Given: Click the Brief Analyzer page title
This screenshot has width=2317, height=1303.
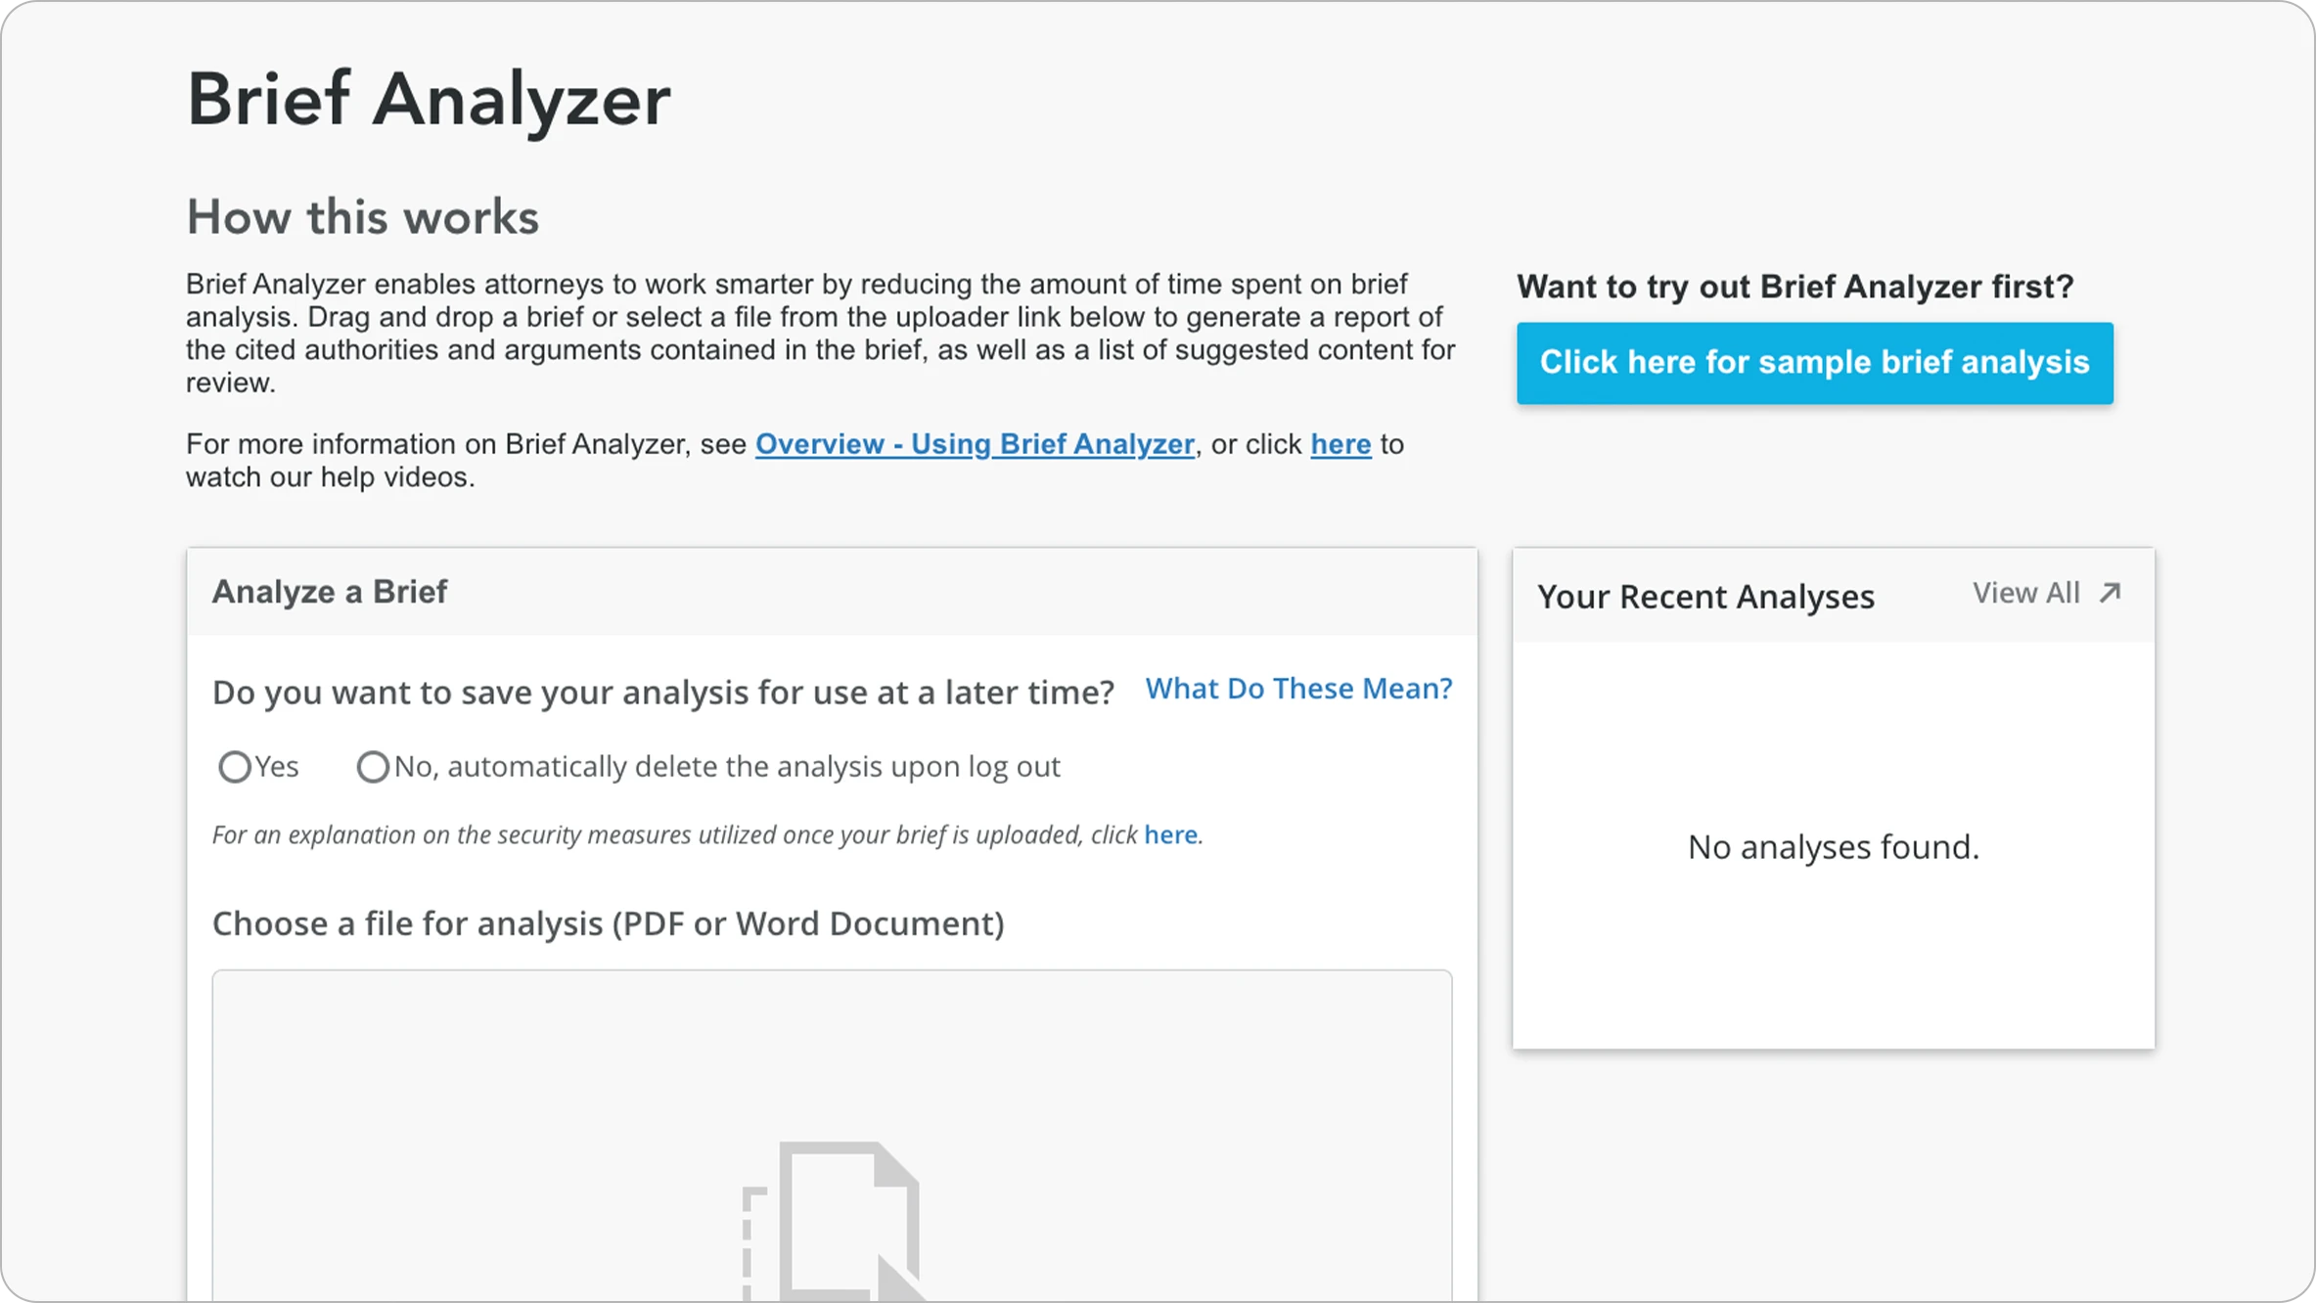Looking at the screenshot, I should (x=429, y=100).
